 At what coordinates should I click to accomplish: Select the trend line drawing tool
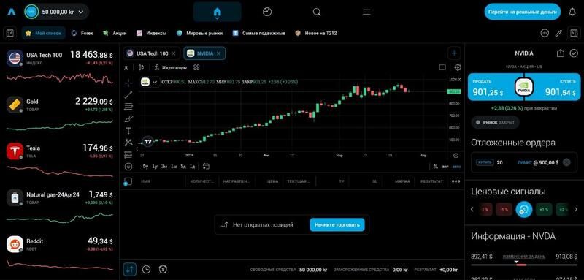coord(128,95)
